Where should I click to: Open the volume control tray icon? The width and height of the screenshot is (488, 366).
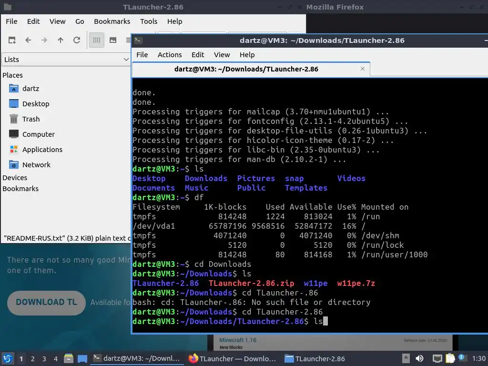click(419, 358)
